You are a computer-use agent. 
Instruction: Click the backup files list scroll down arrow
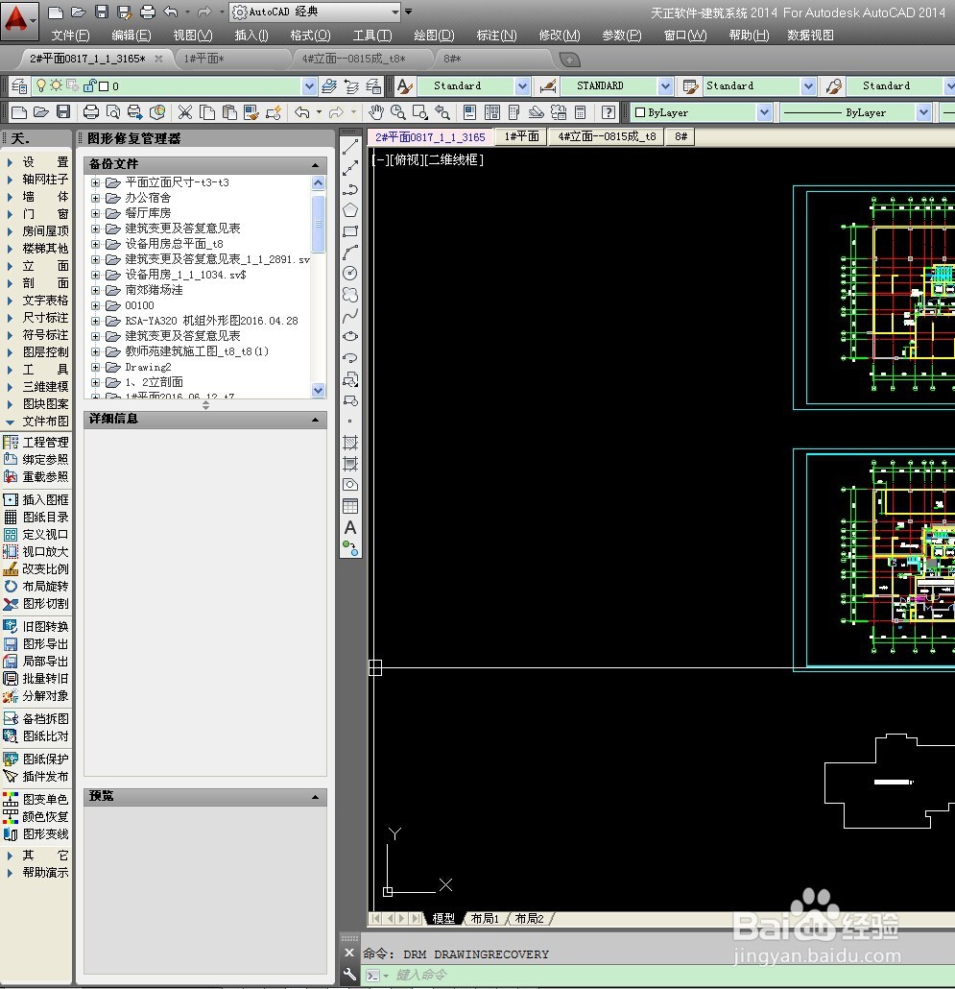coord(319,390)
